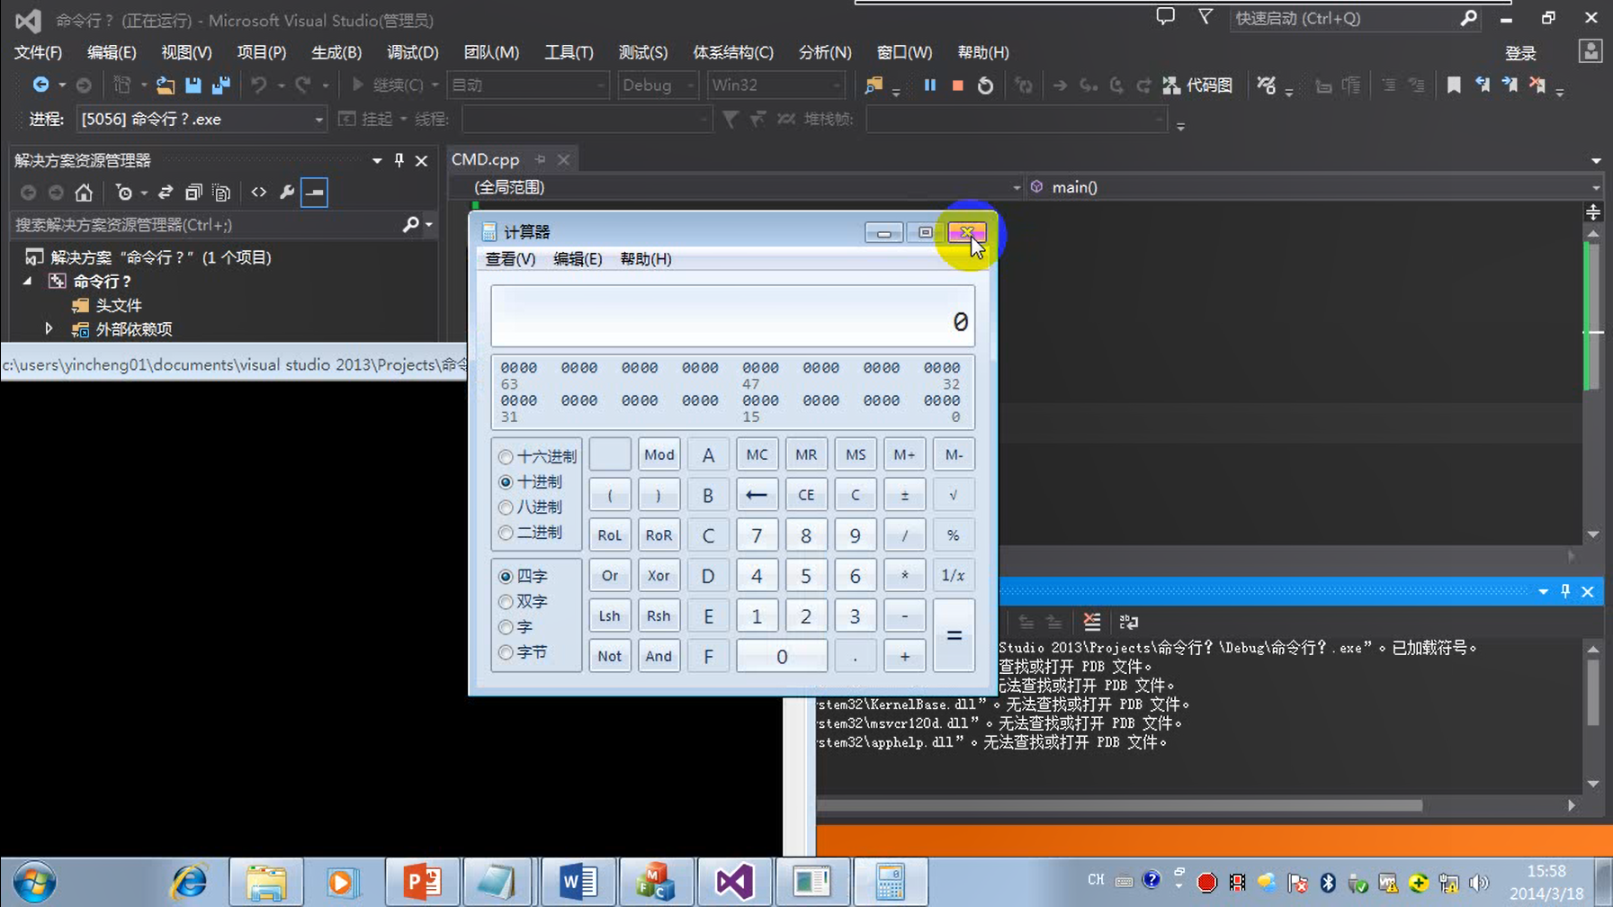Select the 字节 word-size radio button
1613x907 pixels.
(506, 652)
